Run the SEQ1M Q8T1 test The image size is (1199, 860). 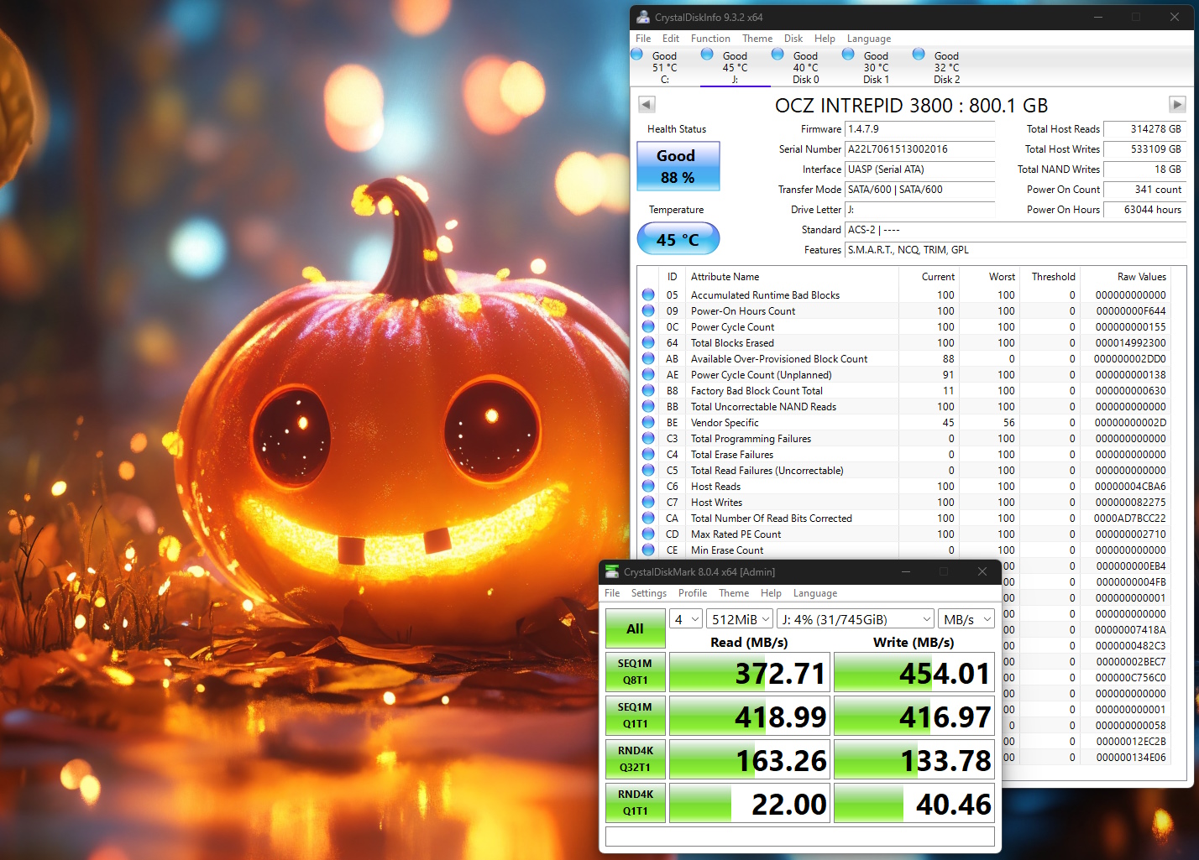pyautogui.click(x=636, y=672)
